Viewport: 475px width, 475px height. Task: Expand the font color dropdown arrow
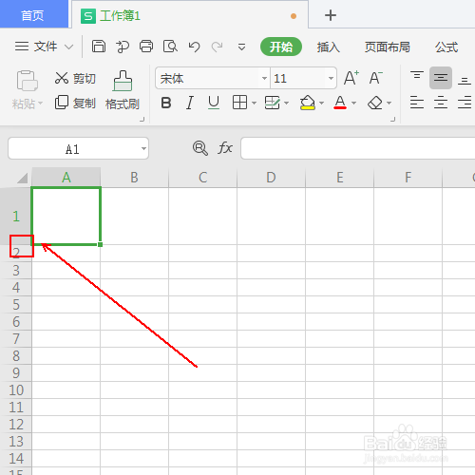coord(353,103)
